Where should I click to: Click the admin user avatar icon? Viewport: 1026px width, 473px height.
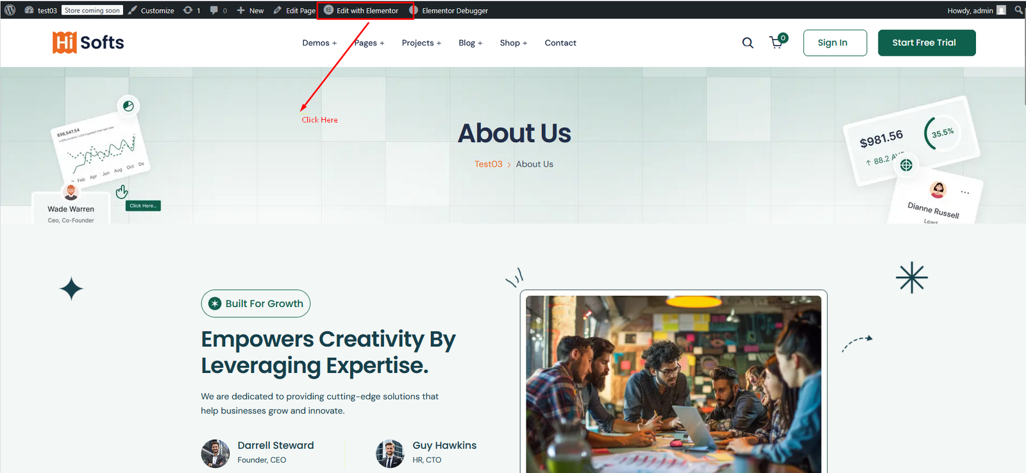(1001, 10)
